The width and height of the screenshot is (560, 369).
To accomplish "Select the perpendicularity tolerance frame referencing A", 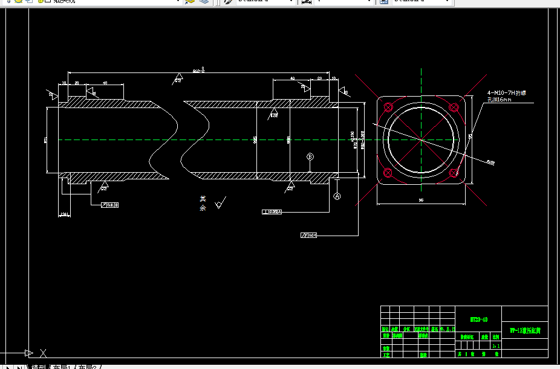I will (272, 212).
